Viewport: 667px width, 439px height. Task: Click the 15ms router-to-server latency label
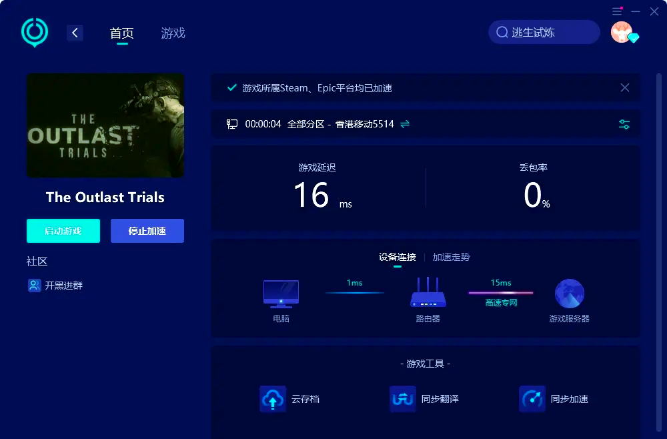[501, 283]
